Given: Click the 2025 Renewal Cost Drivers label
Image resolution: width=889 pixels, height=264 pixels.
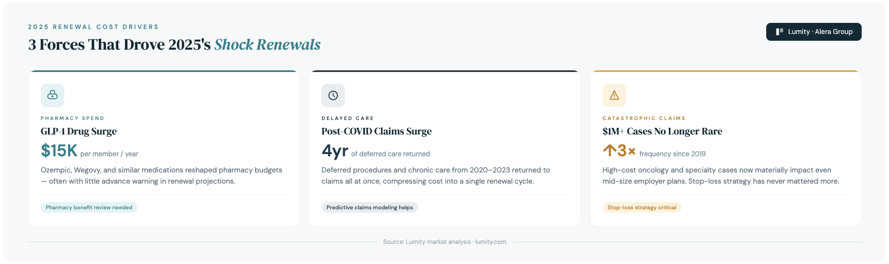Looking at the screenshot, I should tap(93, 27).
